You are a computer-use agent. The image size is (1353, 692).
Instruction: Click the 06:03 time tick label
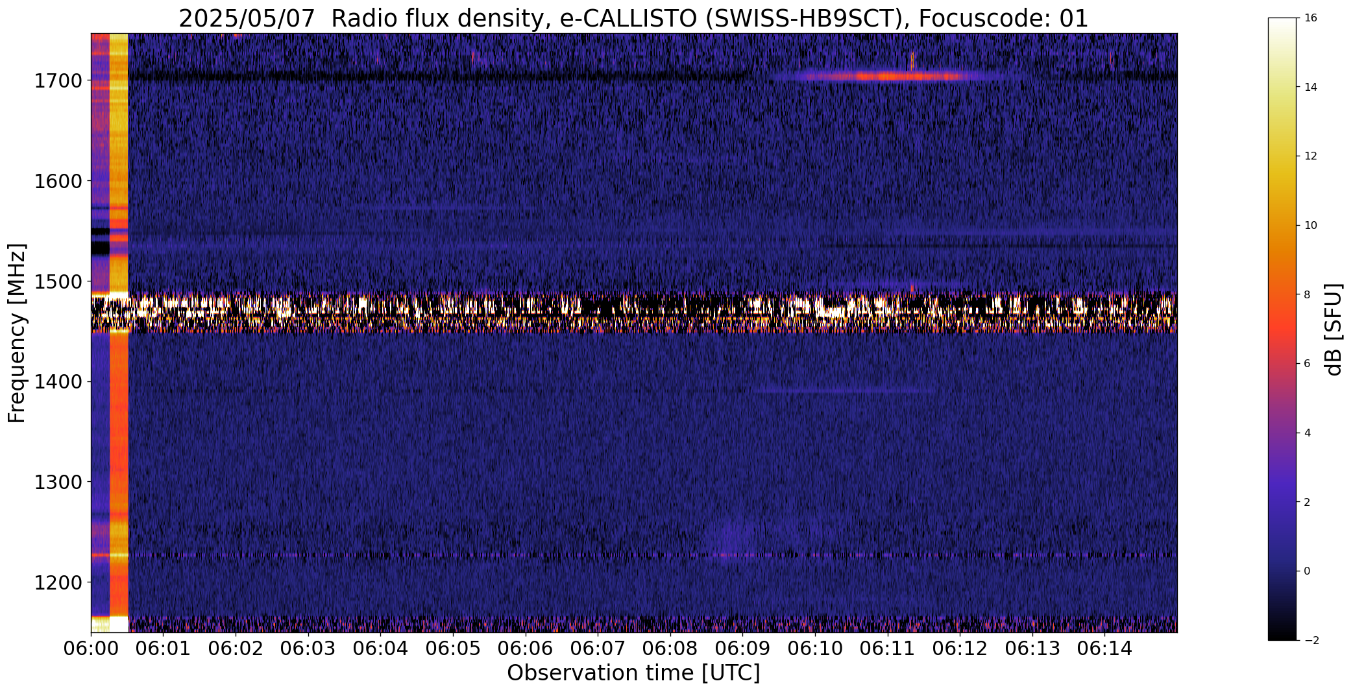tap(308, 649)
